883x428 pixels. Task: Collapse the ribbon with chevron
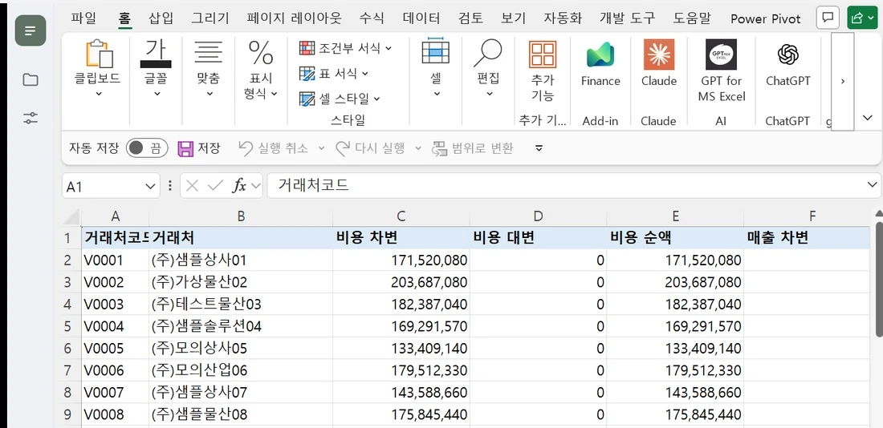coord(868,117)
